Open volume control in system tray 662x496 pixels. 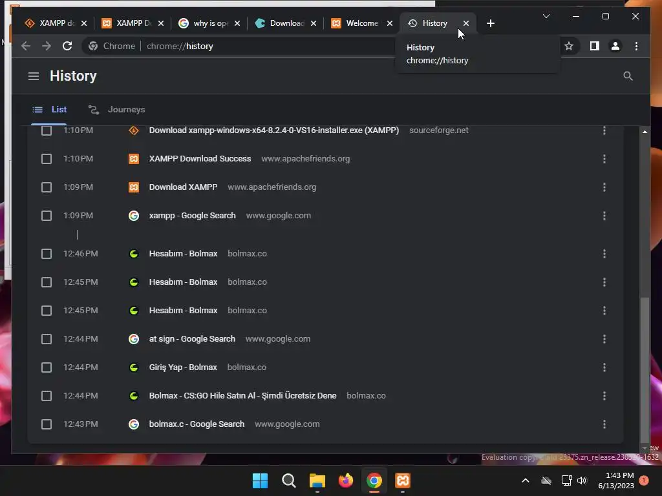(582, 480)
